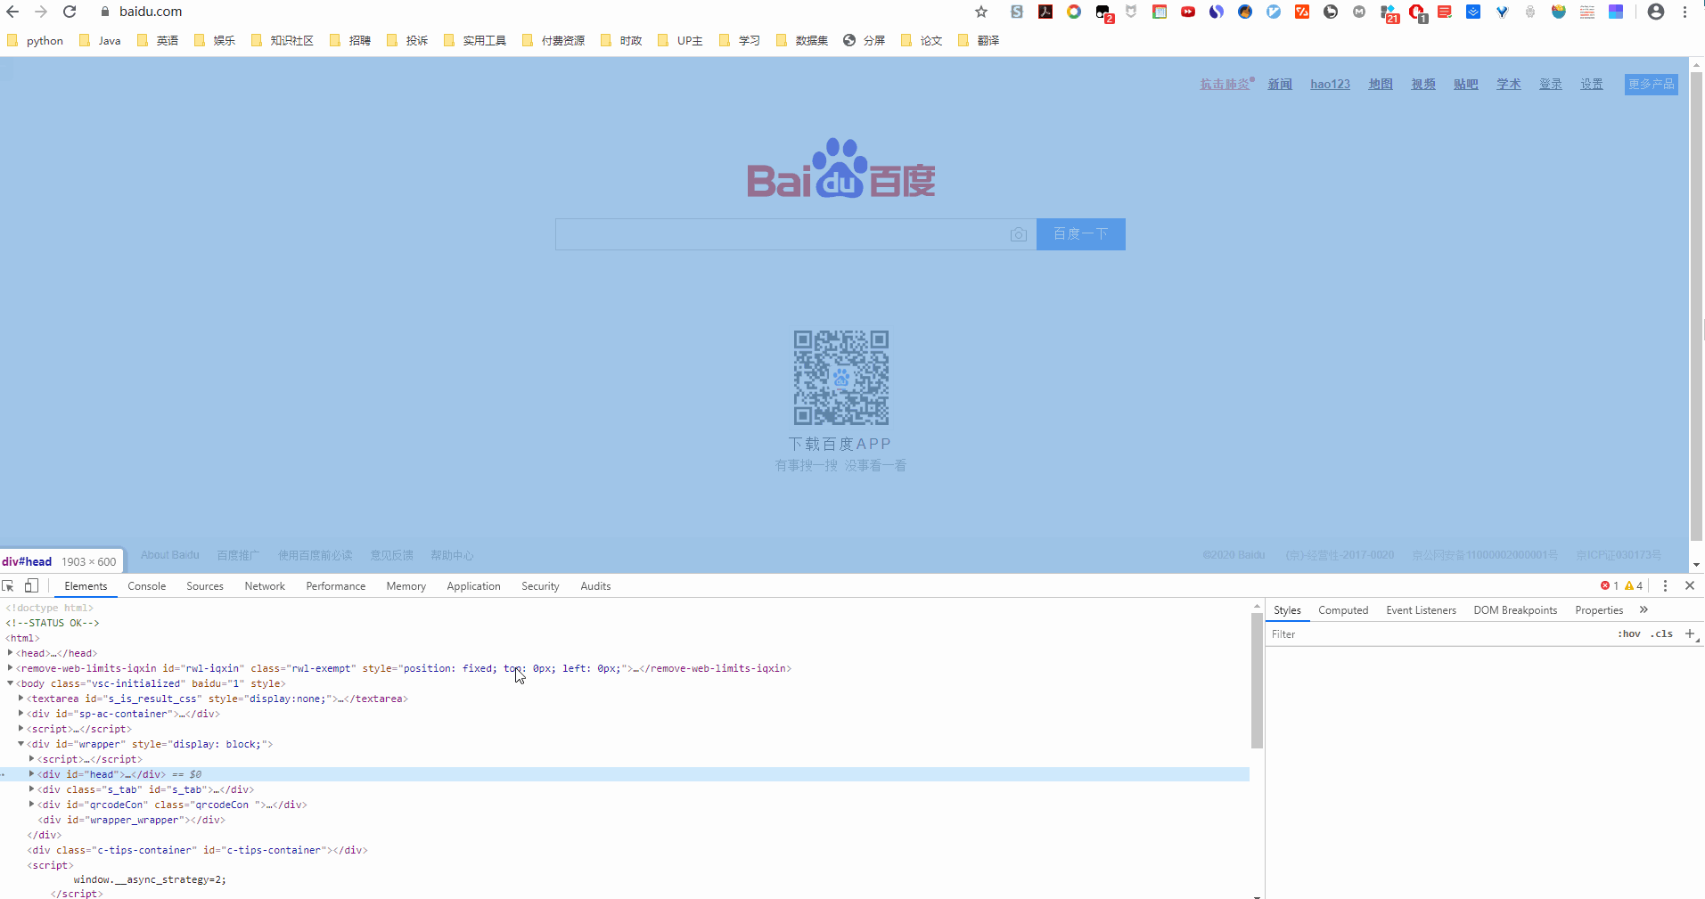The image size is (1705, 899).
Task: Expand the div s_tab node
Action: (x=32, y=789)
